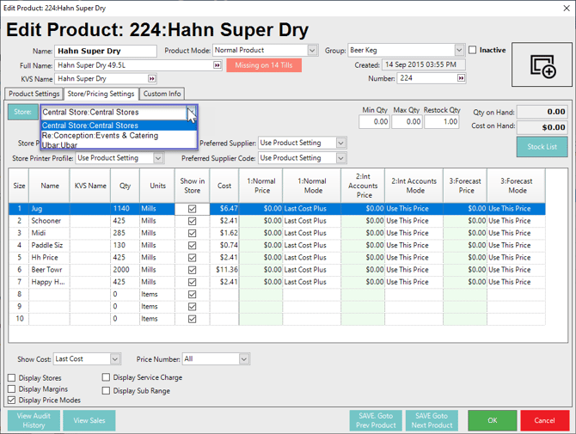Click the arrow icon beside Full Name field

coord(218,65)
